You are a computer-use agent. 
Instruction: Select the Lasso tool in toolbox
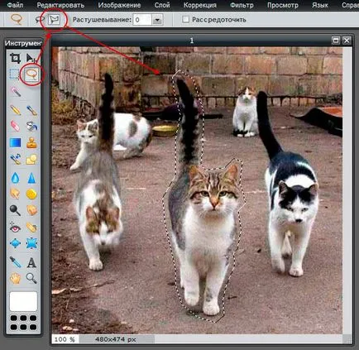pos(32,74)
